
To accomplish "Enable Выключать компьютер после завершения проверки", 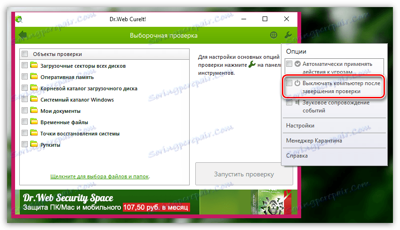I will 289,83.
